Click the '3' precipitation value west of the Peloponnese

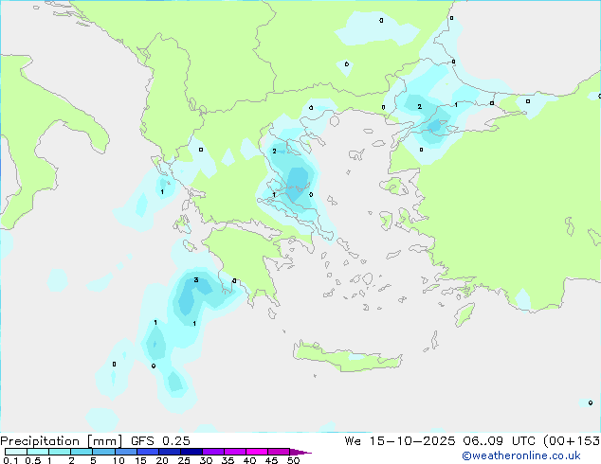[196, 280]
